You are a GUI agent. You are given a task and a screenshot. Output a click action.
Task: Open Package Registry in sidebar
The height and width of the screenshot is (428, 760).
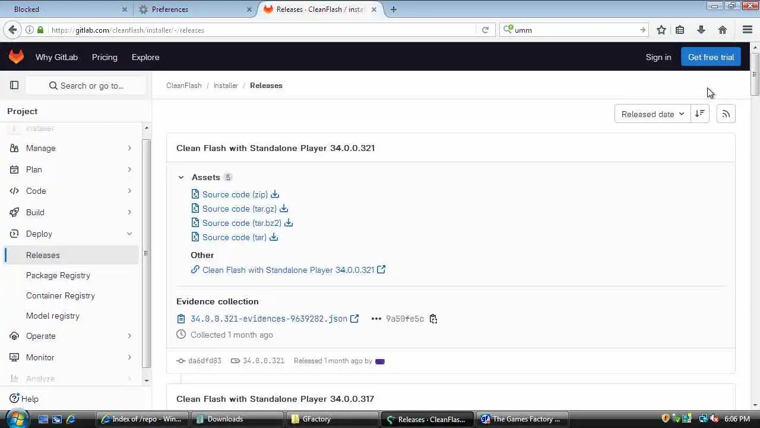(58, 275)
